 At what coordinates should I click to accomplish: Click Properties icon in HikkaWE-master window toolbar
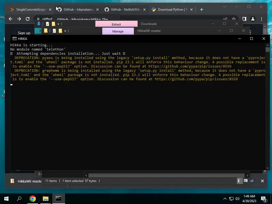click(x=54, y=31)
